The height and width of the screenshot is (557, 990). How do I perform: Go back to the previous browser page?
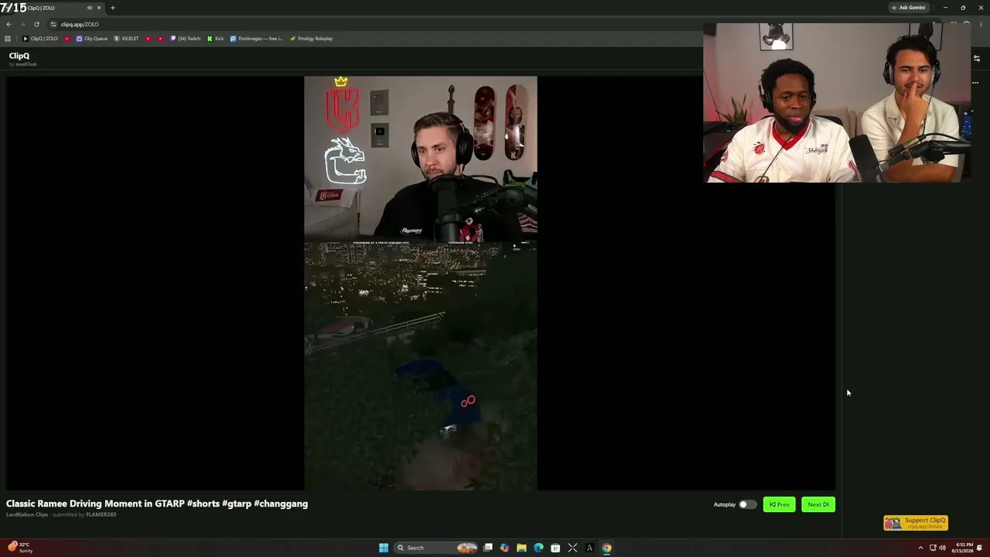9,24
